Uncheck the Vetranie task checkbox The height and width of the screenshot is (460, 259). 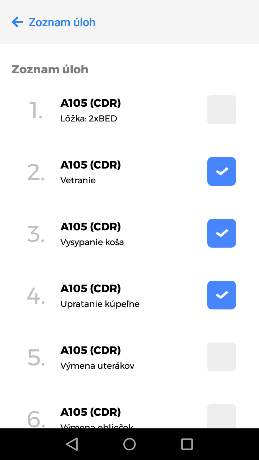(221, 171)
